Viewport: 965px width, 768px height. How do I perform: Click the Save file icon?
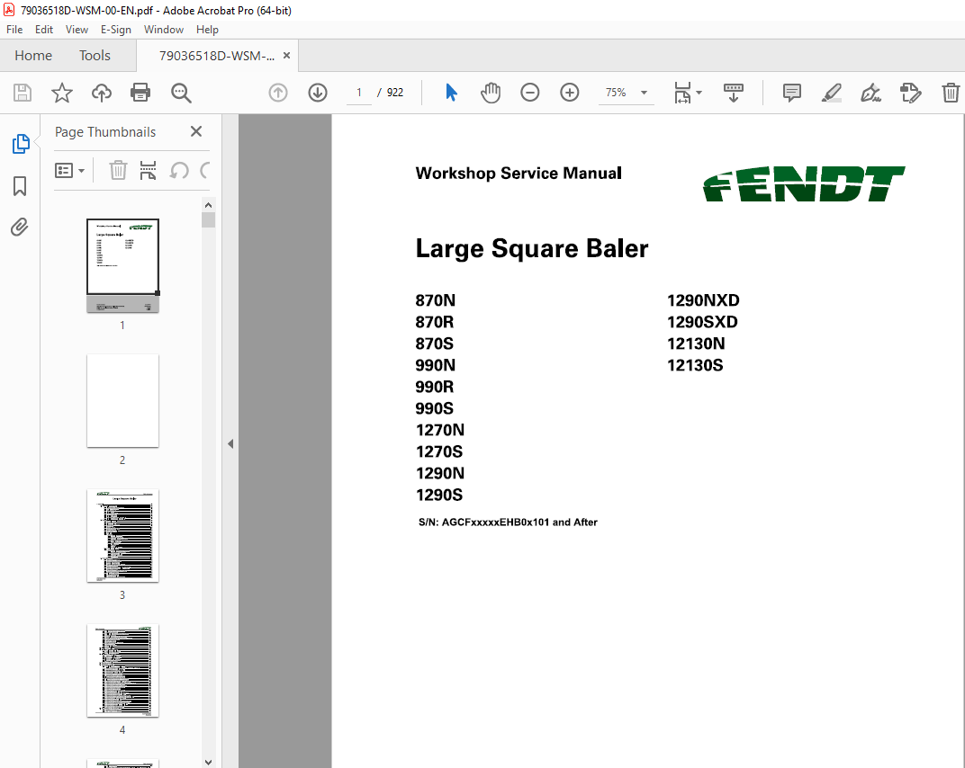23,93
